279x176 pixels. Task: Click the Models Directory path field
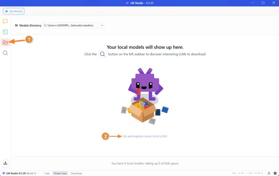coord(69,25)
